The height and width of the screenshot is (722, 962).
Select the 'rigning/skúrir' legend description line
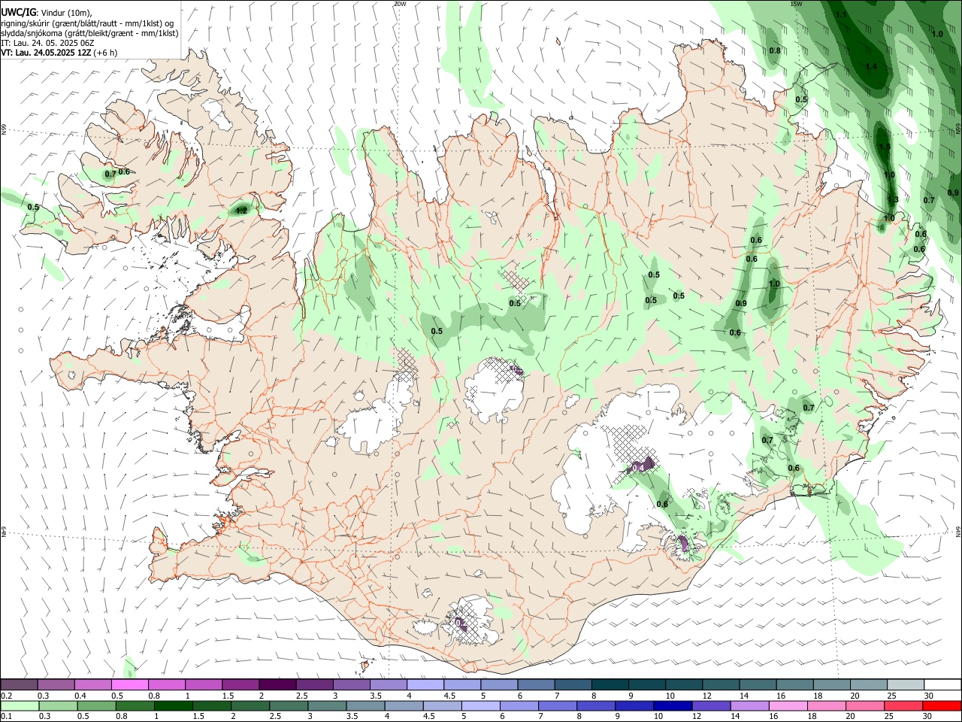(88, 23)
